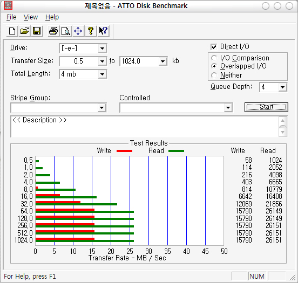Expand the Controlled dropdown

[x=228, y=108]
